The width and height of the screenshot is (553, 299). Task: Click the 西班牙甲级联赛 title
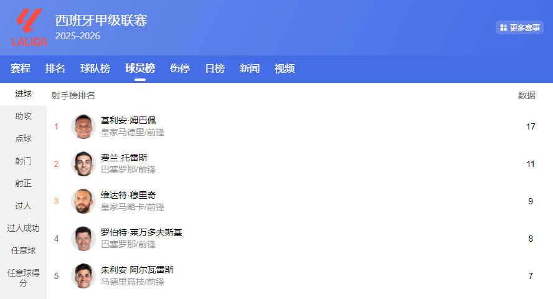(x=102, y=20)
